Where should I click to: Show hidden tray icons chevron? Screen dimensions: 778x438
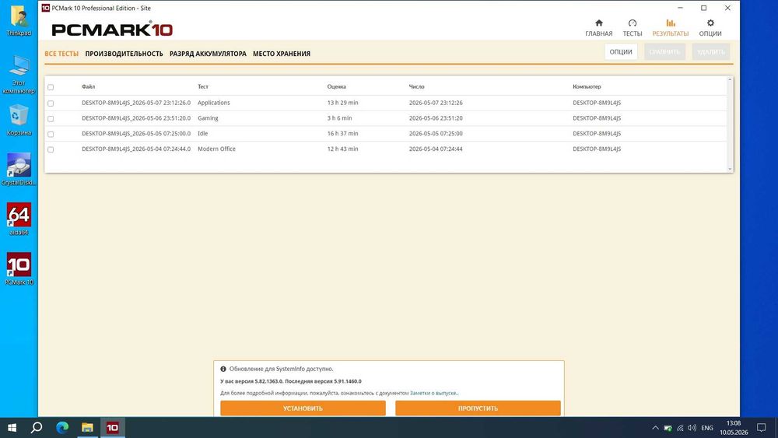coord(655,428)
